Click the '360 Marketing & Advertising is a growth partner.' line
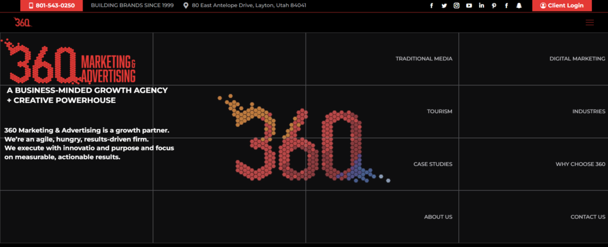The height and width of the screenshot is (247, 608). tap(87, 131)
